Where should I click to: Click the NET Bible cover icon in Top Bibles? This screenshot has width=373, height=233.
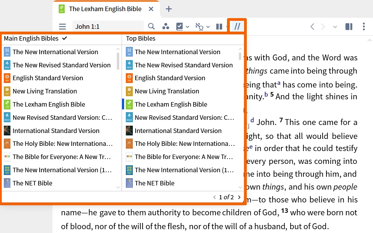click(129, 183)
